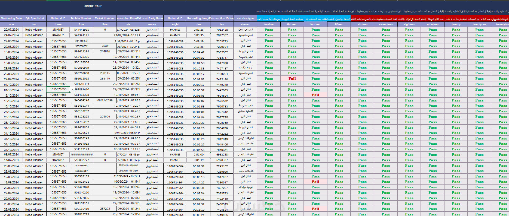Select transaction ID 7027987

[x=222, y=35]
